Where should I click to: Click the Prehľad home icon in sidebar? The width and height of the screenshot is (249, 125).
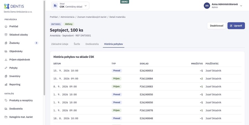[6, 26]
